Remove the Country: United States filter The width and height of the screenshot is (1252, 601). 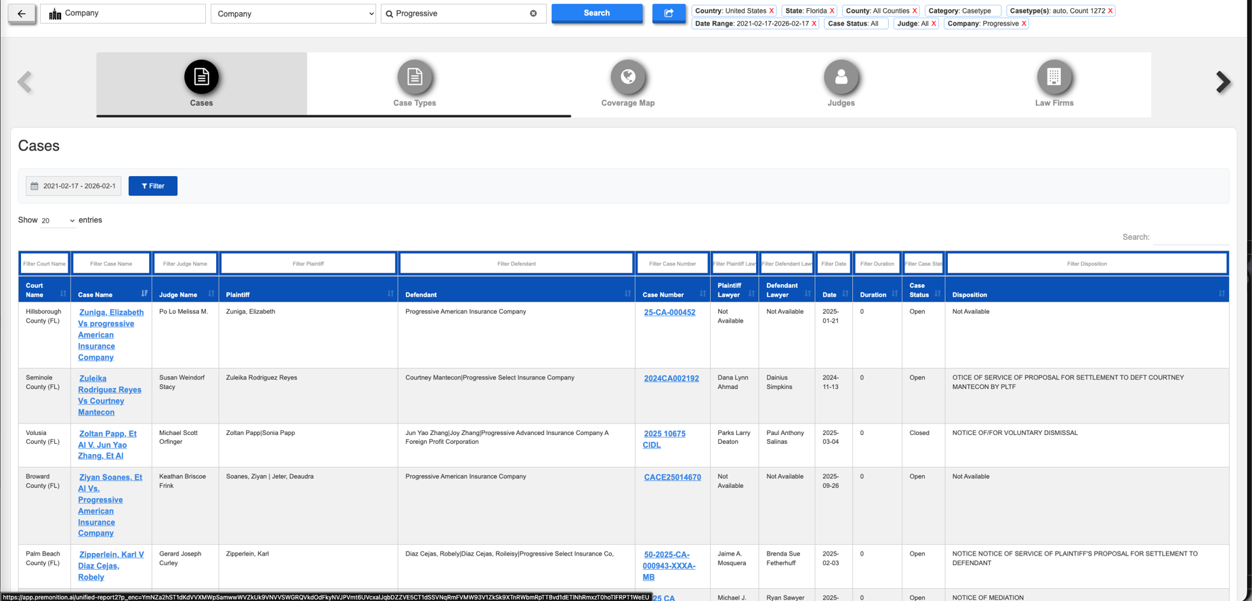(x=771, y=11)
